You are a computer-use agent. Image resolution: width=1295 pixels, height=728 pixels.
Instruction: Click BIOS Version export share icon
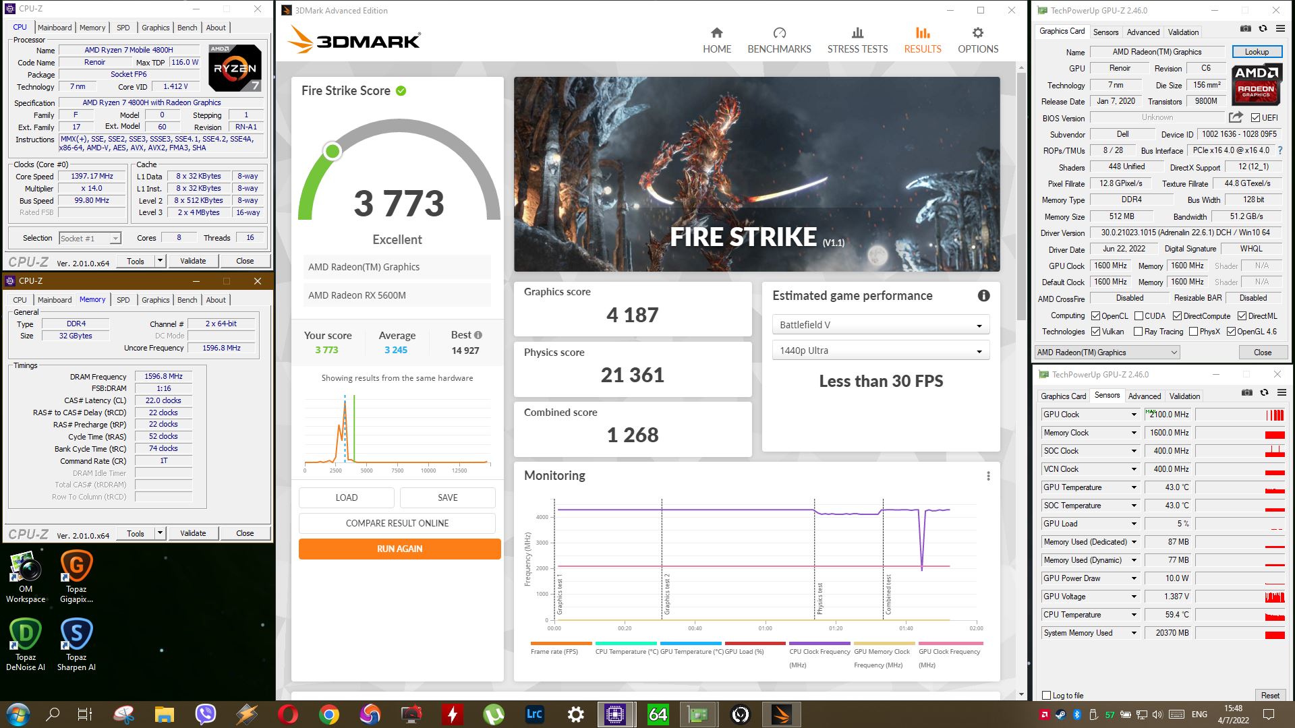click(1236, 117)
